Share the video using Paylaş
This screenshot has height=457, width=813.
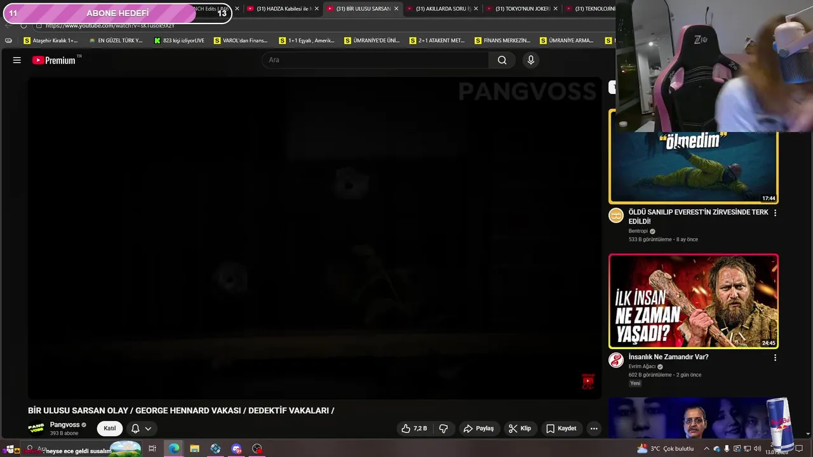(478, 428)
